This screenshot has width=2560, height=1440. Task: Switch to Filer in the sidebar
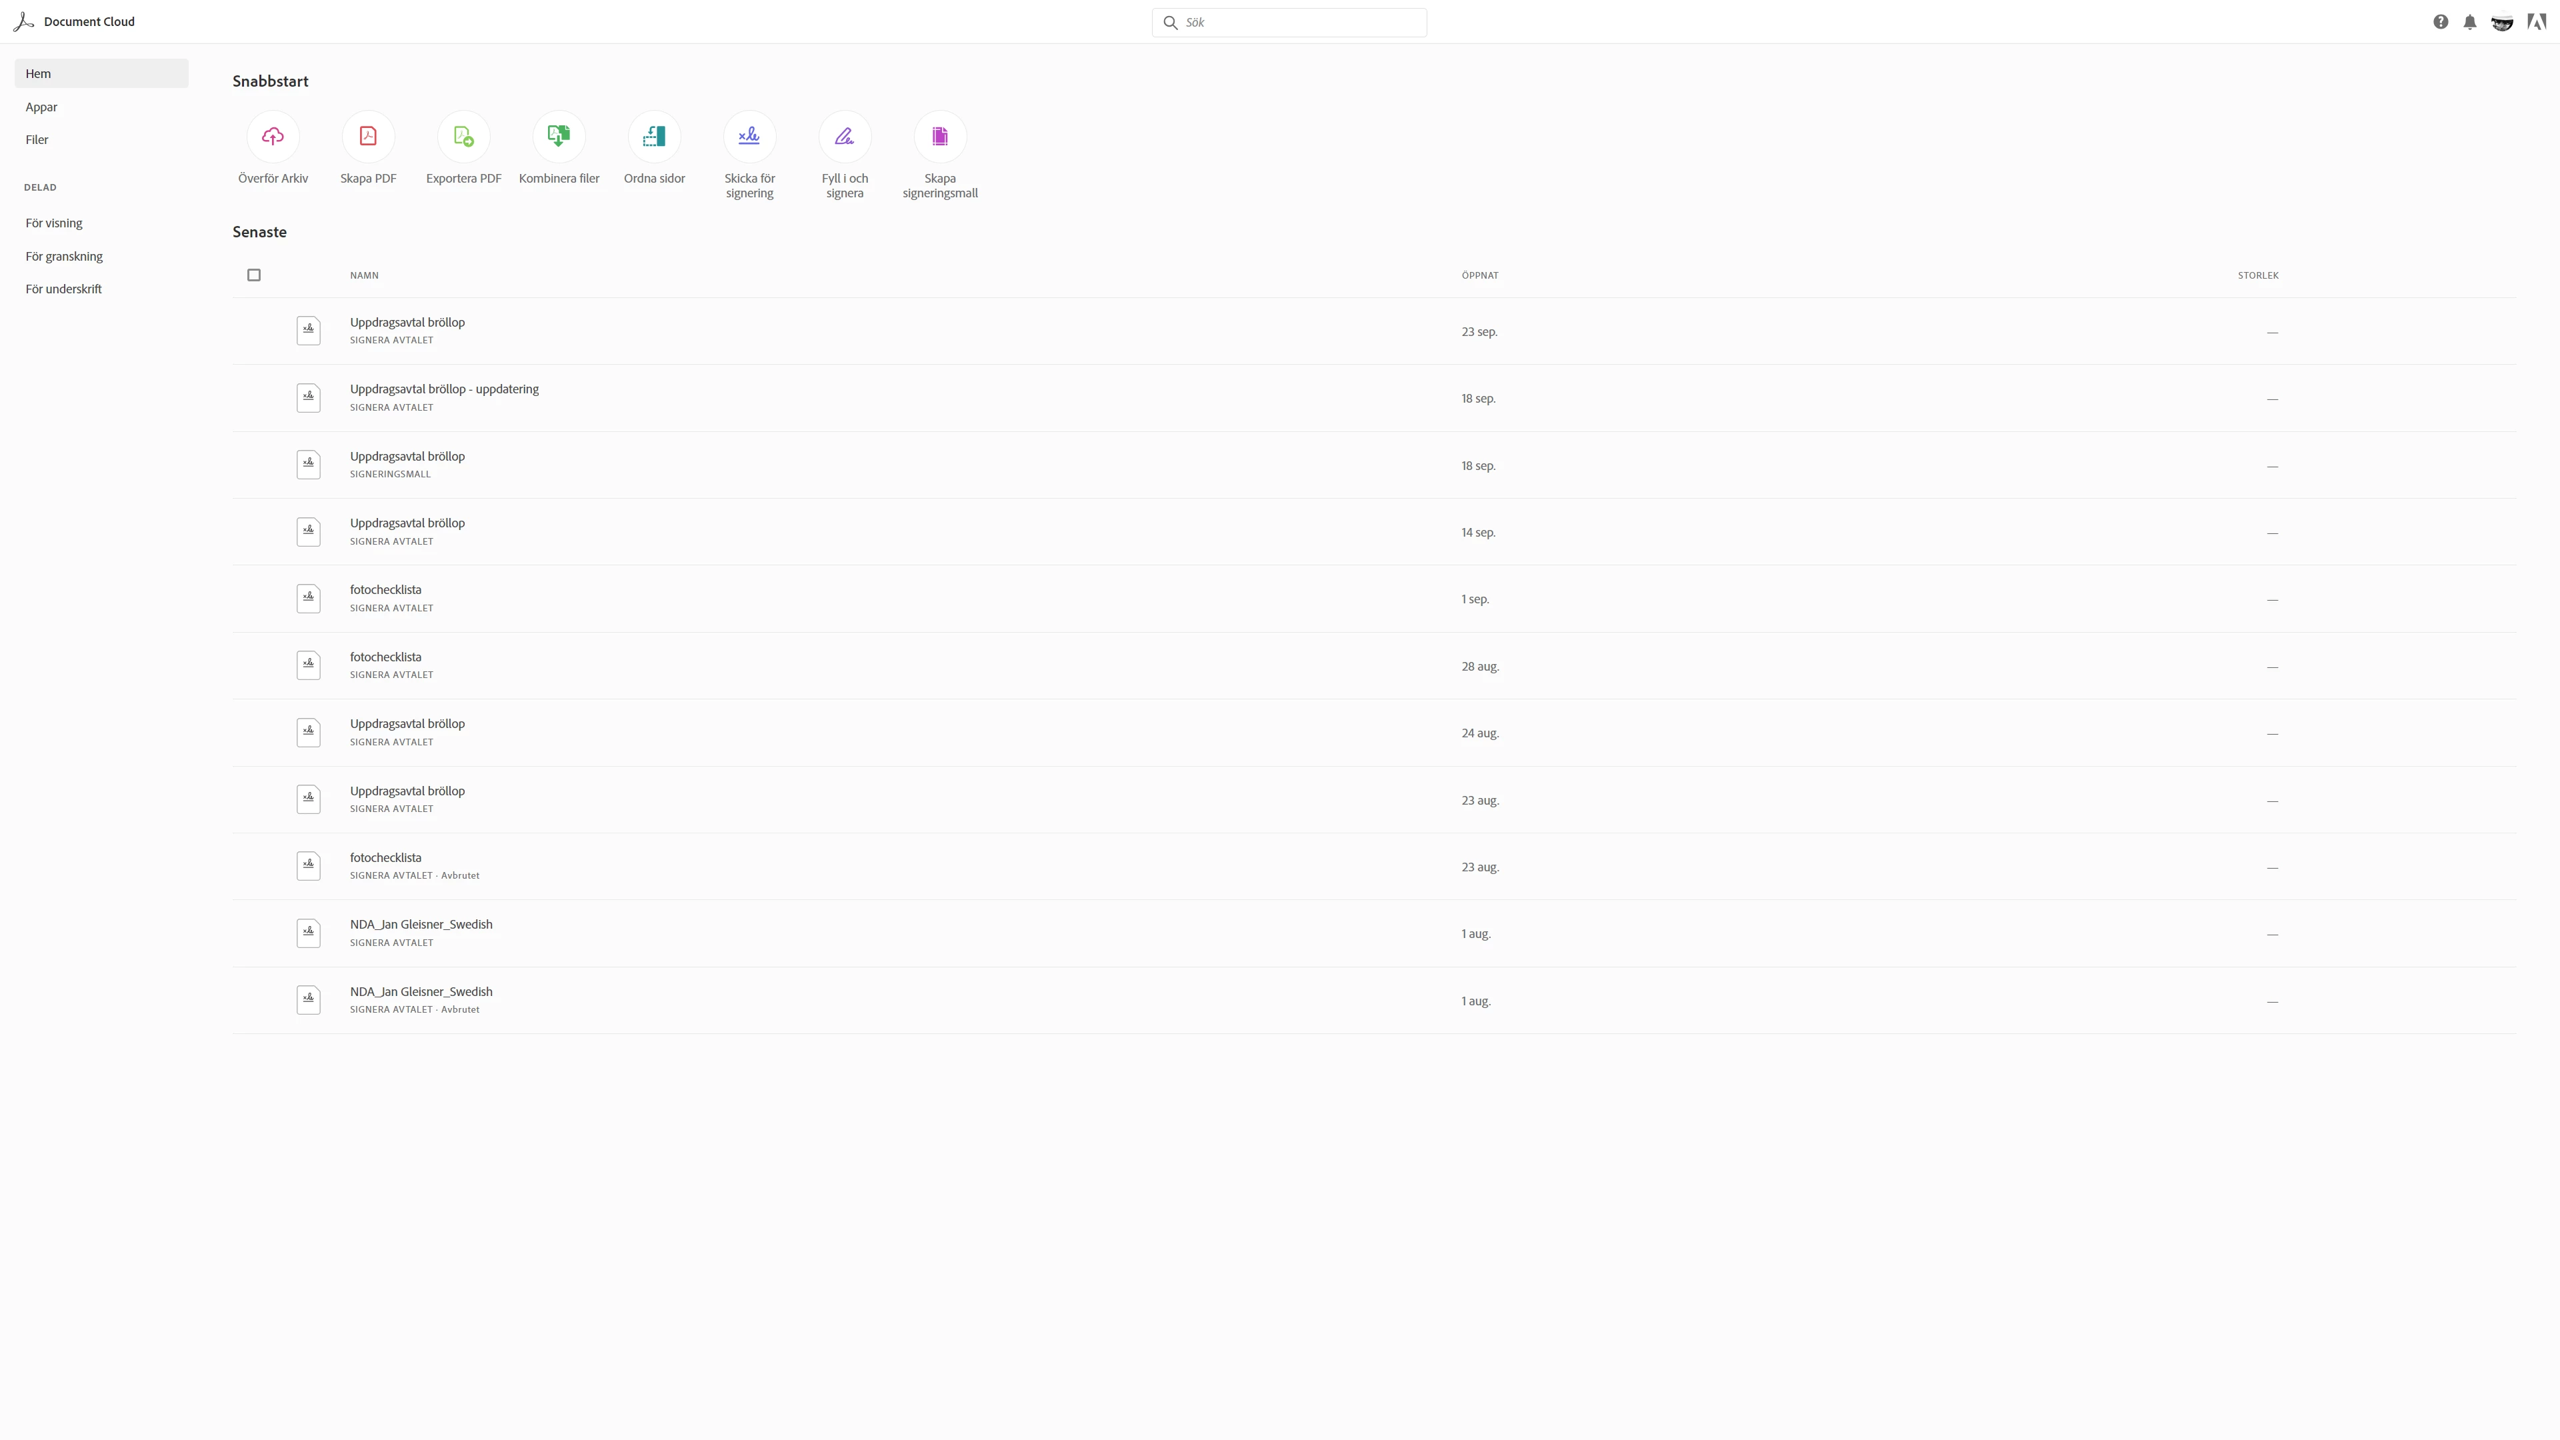(x=37, y=140)
